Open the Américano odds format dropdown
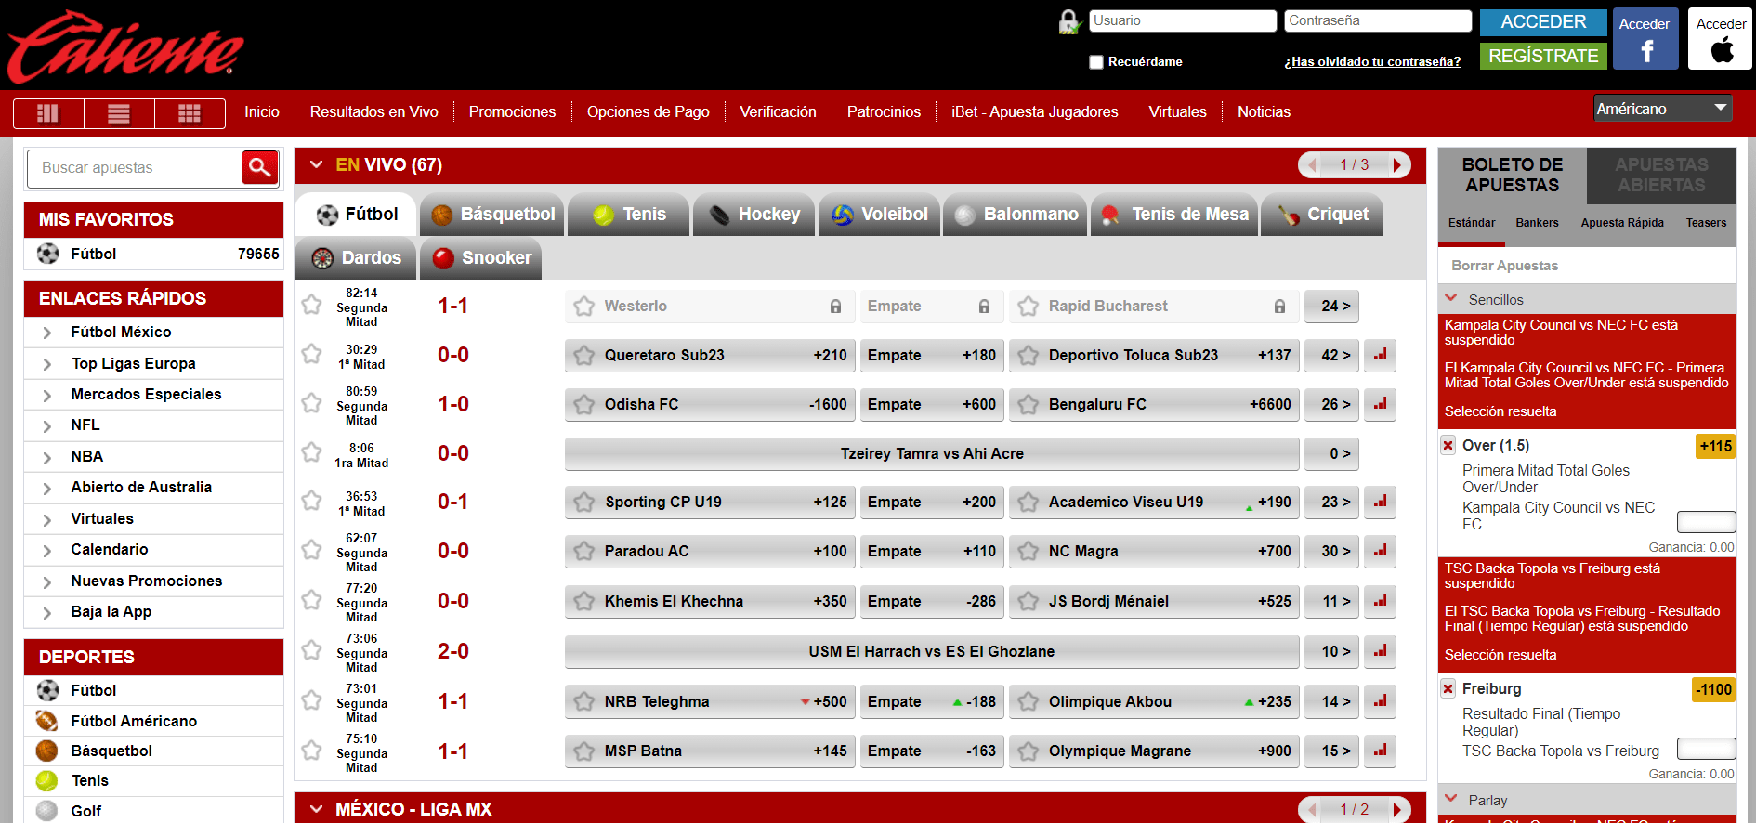 tap(1663, 109)
